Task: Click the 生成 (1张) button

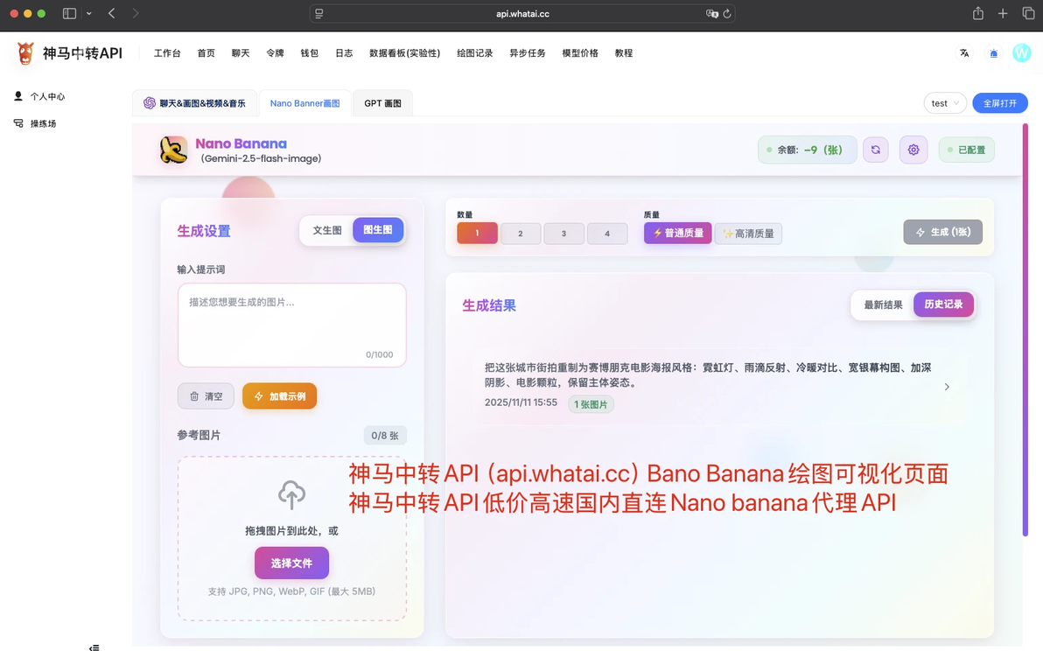Action: coord(942,232)
